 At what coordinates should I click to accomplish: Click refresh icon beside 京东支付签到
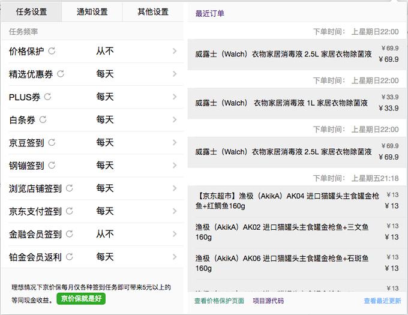point(70,211)
